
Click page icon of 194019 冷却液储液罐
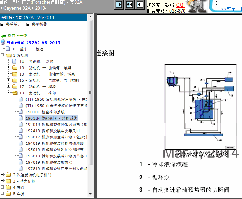pyautogui.click(x=20, y=143)
